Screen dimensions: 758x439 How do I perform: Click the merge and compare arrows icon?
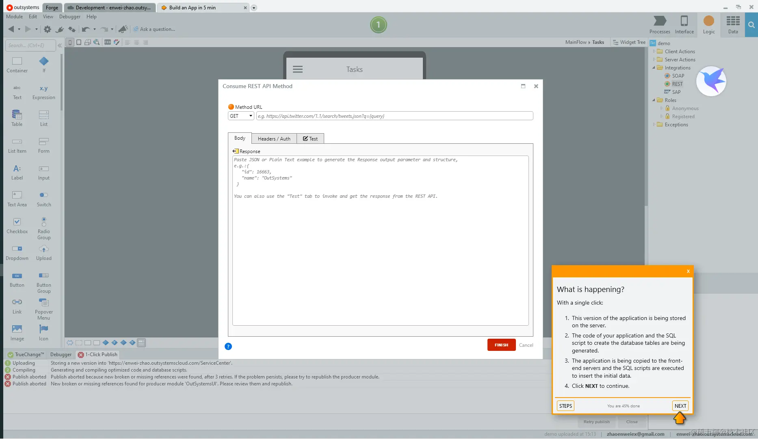point(72,29)
